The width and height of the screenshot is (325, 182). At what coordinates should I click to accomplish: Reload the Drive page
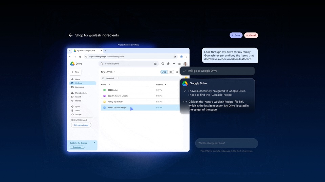coord(80,57)
